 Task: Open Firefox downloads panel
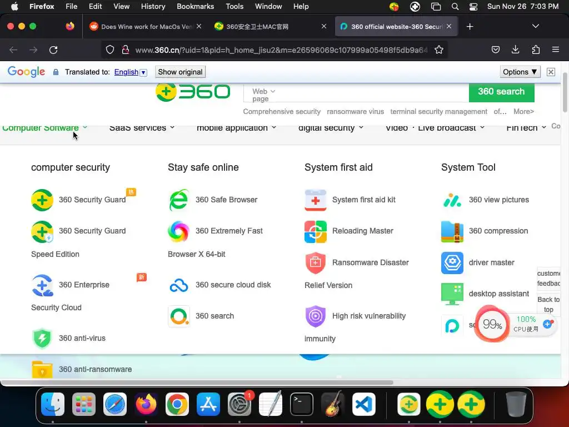515,49
